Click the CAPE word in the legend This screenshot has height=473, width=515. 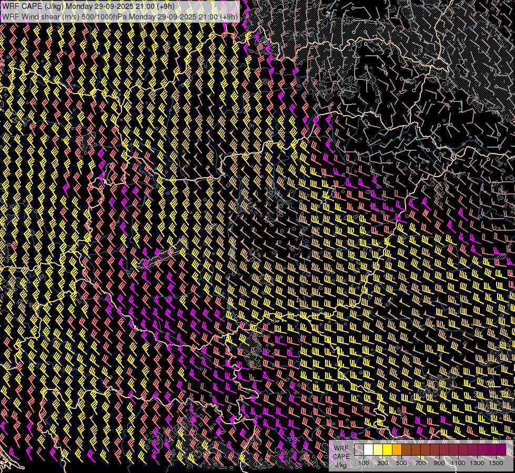pos(341,456)
